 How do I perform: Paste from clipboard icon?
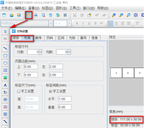[x=89, y=15]
